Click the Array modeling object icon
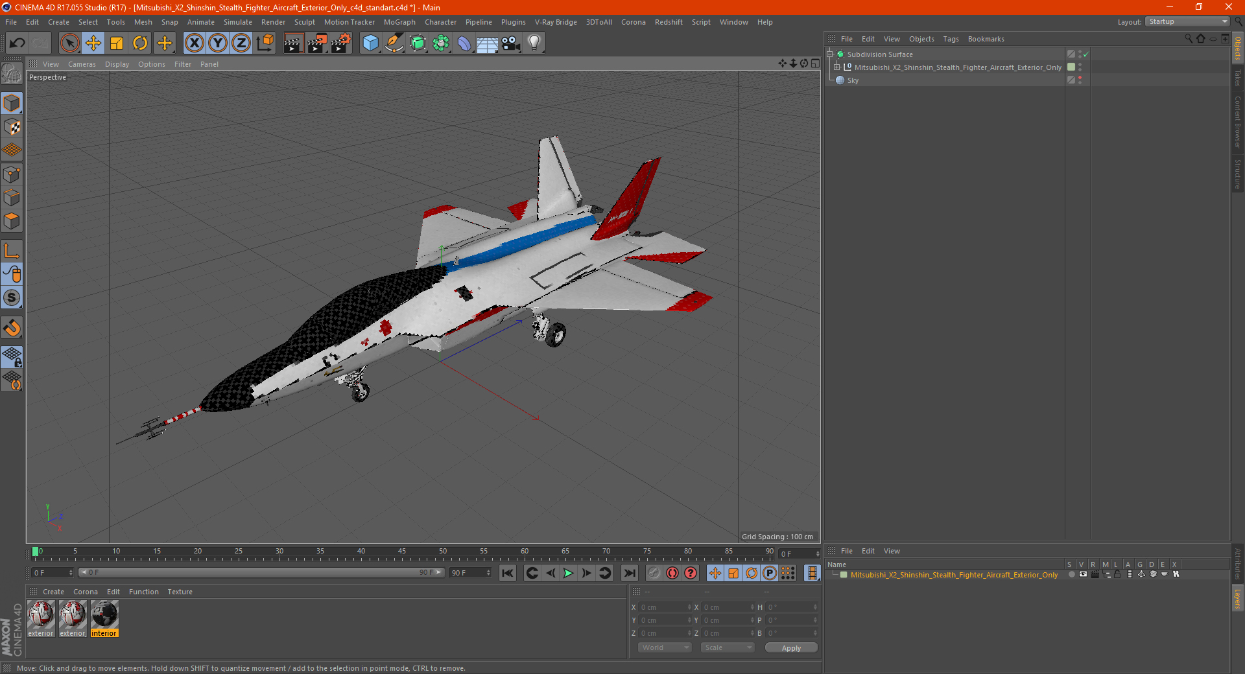Viewport: 1245px width, 674px height. tap(441, 43)
